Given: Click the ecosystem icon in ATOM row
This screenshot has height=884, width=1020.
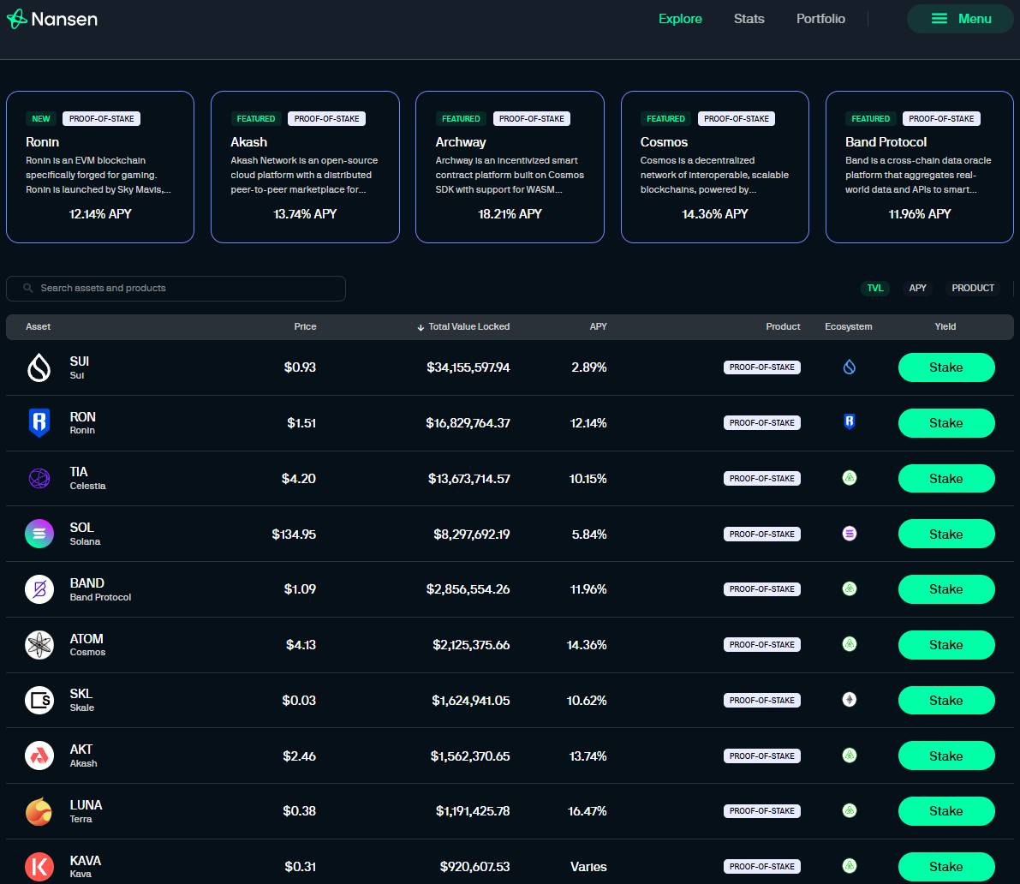Looking at the screenshot, I should [x=849, y=644].
